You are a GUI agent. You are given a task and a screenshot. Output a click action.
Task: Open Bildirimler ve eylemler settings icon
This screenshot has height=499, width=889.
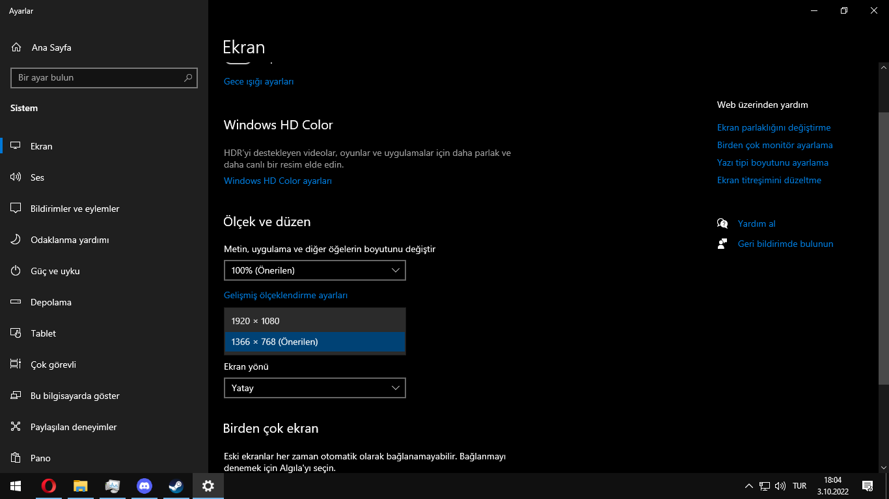[x=16, y=209]
